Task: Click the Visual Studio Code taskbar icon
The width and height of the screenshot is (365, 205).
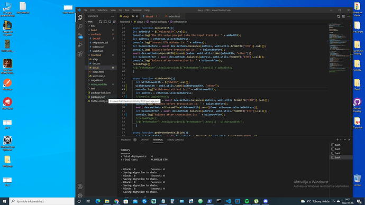Action: pos(228,201)
